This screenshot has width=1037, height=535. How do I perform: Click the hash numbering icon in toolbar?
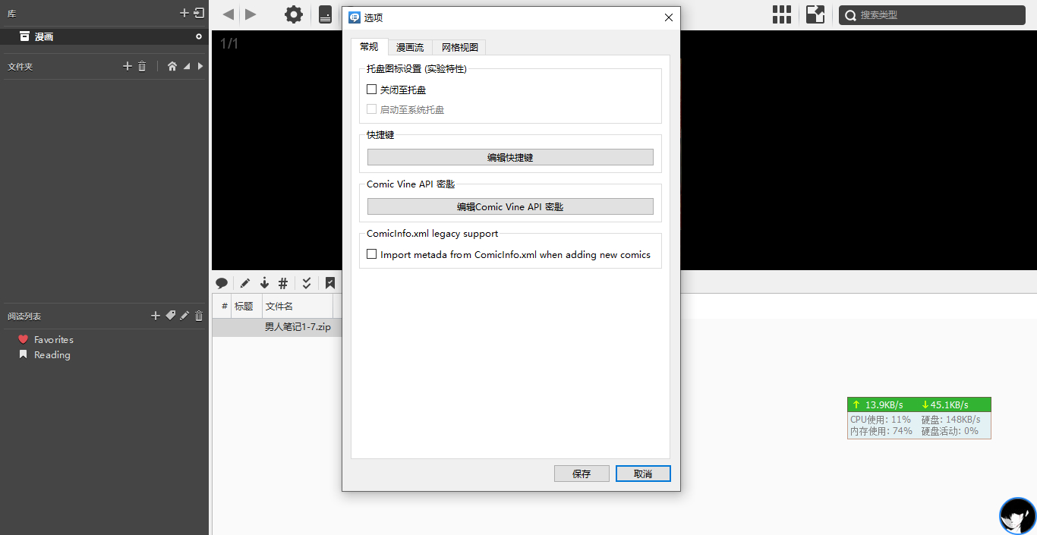283,283
